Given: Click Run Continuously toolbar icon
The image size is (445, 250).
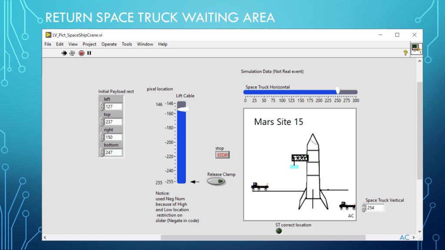Looking at the screenshot, I should 72,53.
